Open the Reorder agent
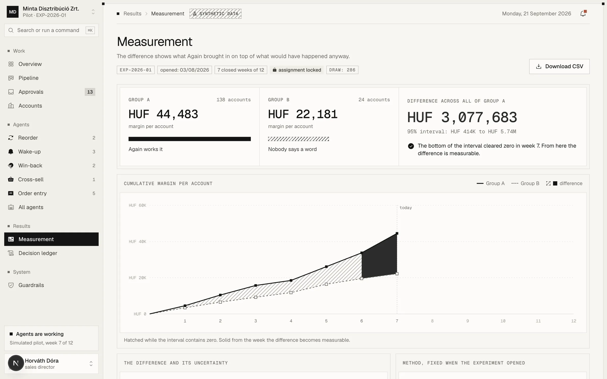The height and width of the screenshot is (379, 607). click(x=51, y=138)
